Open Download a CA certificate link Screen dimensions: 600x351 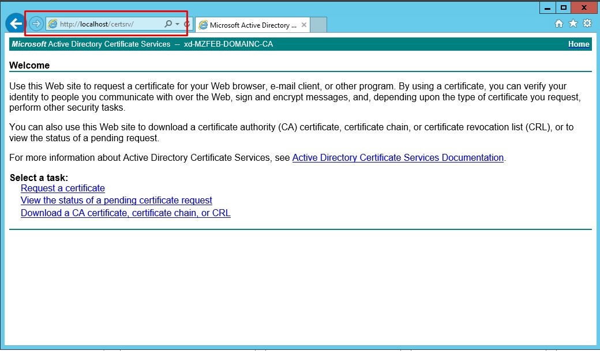pos(126,213)
